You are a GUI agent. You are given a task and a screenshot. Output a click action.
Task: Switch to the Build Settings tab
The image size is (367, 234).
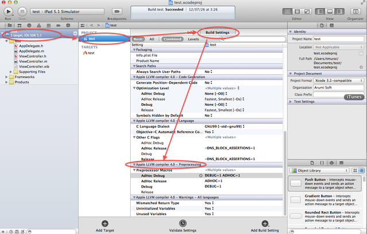pyautogui.click(x=217, y=33)
